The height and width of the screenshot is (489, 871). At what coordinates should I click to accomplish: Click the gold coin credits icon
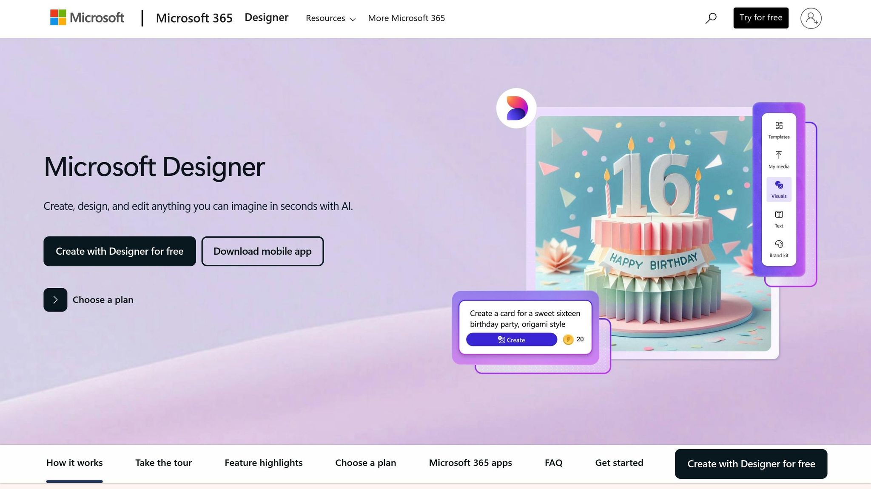point(568,340)
